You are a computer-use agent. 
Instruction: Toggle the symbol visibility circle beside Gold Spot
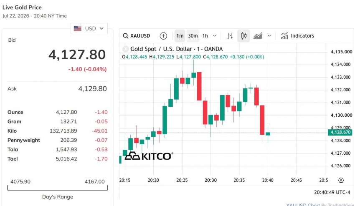pyautogui.click(x=125, y=49)
